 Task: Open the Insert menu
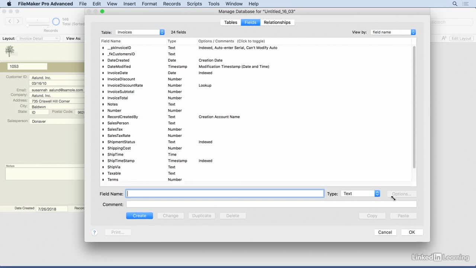point(129,4)
